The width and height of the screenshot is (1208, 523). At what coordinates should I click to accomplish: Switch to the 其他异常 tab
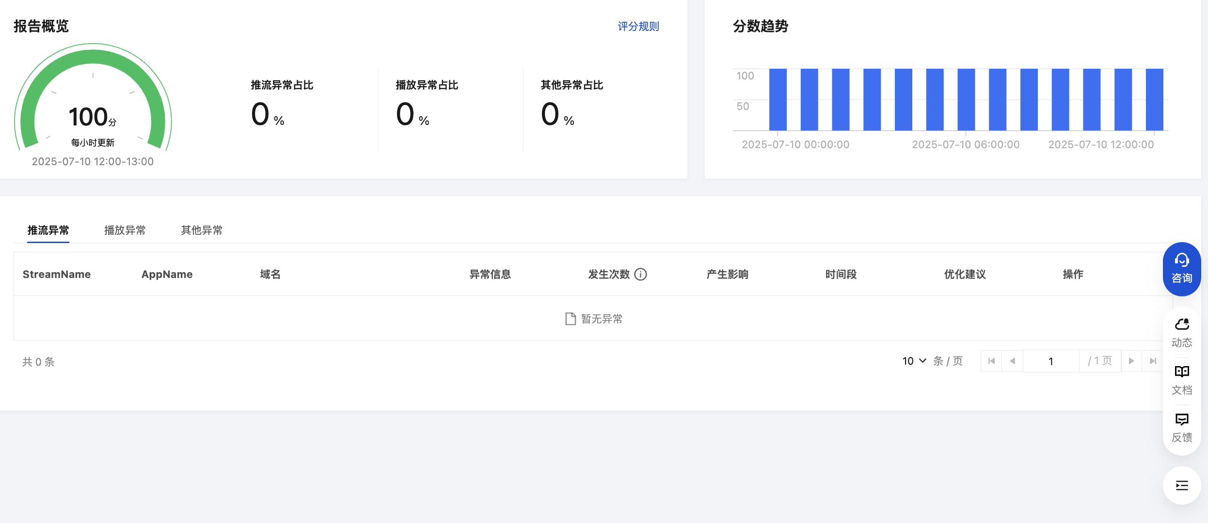click(202, 231)
